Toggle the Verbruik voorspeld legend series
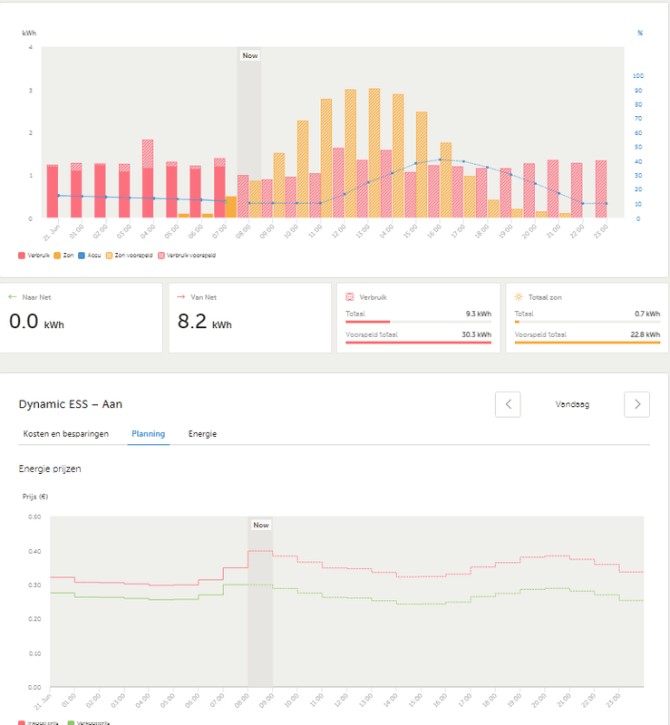The width and height of the screenshot is (670, 725). [x=187, y=256]
